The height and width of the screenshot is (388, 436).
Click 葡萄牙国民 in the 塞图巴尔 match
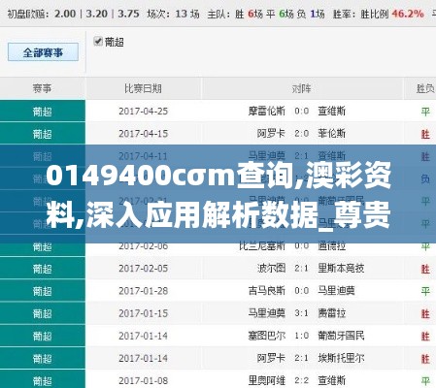click(x=341, y=336)
